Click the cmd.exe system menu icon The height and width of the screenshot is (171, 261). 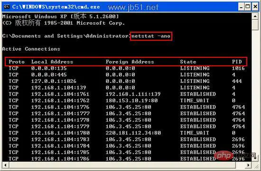[x=6, y=7]
